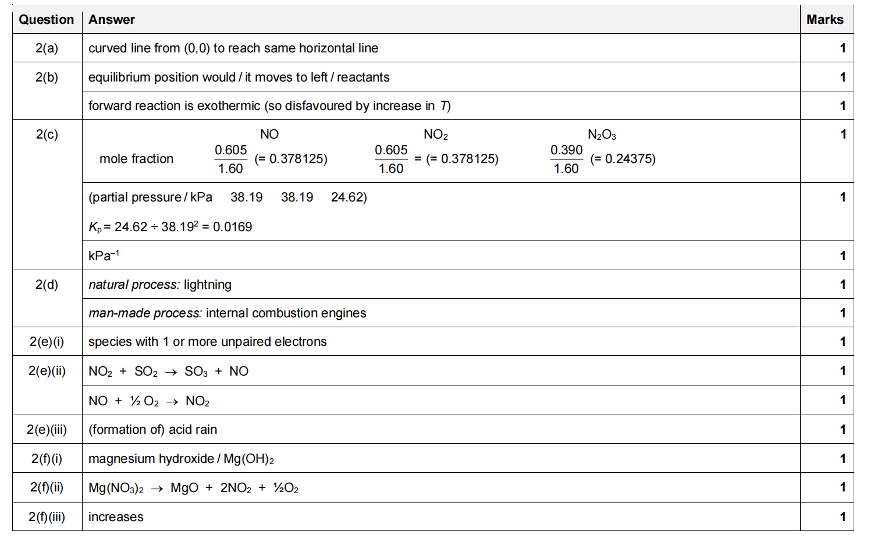Select the magnesium hydroxide answer
This screenshot has height=559, width=874.
tap(181, 459)
